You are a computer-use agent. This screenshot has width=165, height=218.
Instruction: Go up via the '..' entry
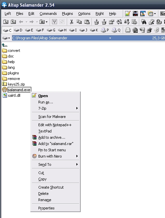[x=5, y=45]
